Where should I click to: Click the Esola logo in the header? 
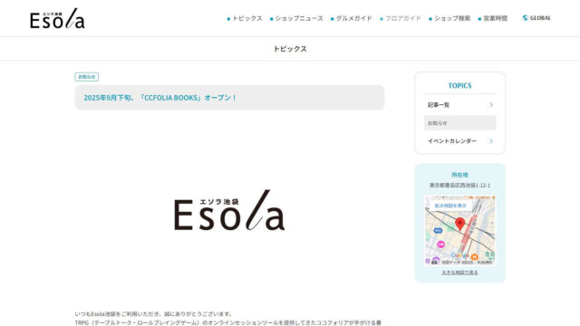(x=57, y=18)
